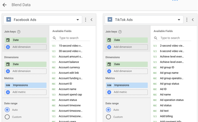Show help for TikTok Ads Join keys
The image size is (198, 122).
120,32
